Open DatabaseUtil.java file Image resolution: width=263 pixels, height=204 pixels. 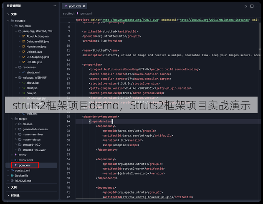pos(38,42)
